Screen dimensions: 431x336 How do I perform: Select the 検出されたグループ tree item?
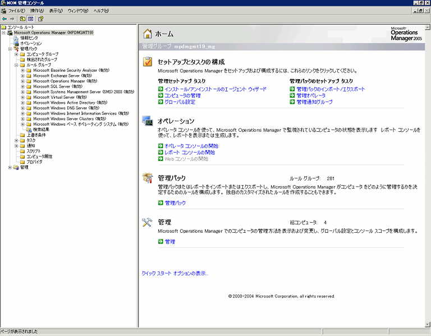tap(42, 59)
